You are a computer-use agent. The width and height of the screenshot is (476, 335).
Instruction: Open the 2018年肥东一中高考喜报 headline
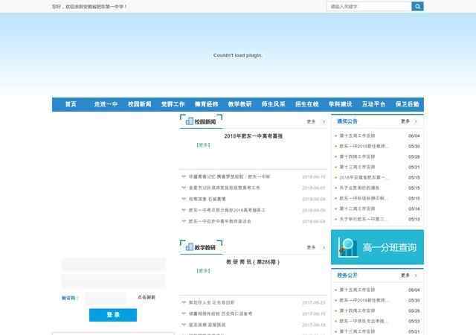tap(254, 136)
